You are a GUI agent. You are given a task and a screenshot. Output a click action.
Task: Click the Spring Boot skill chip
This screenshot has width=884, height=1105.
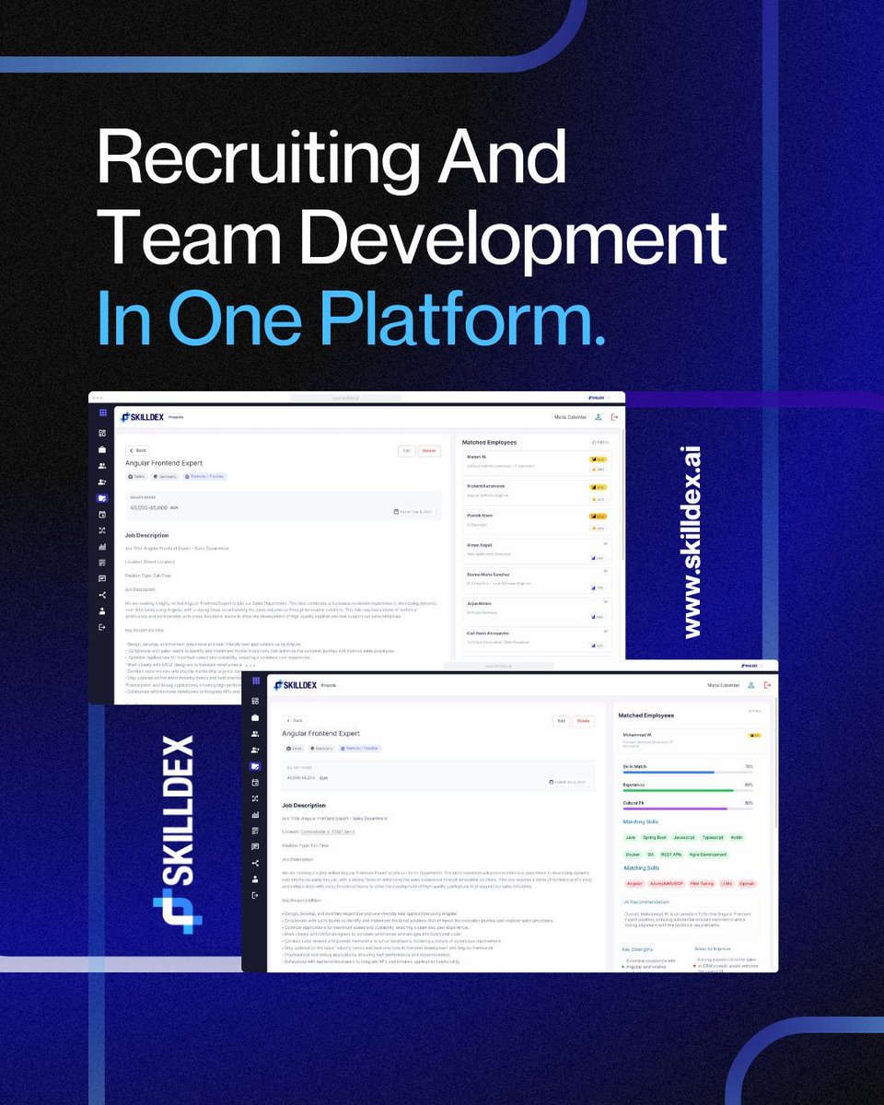tap(655, 838)
